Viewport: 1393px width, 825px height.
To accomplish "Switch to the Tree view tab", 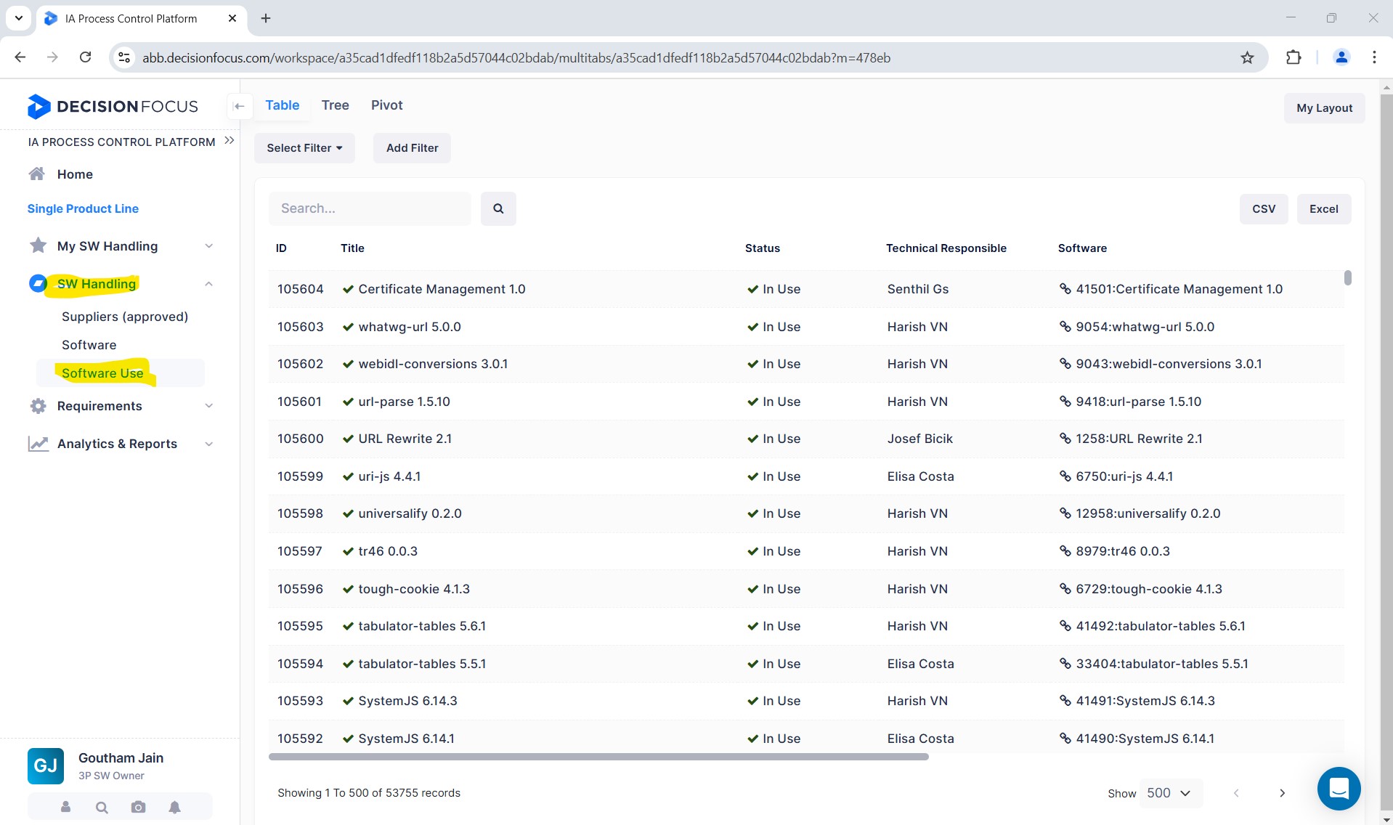I will click(x=335, y=105).
